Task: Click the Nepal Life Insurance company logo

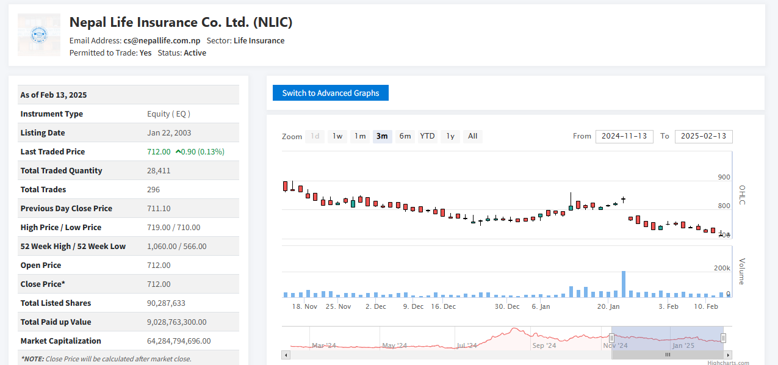Action: (39, 35)
